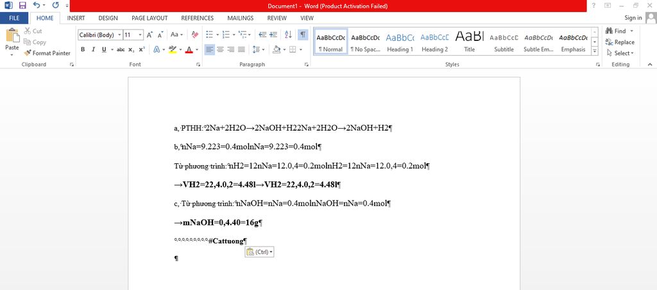
Task: Align text left
Action: coord(210,50)
